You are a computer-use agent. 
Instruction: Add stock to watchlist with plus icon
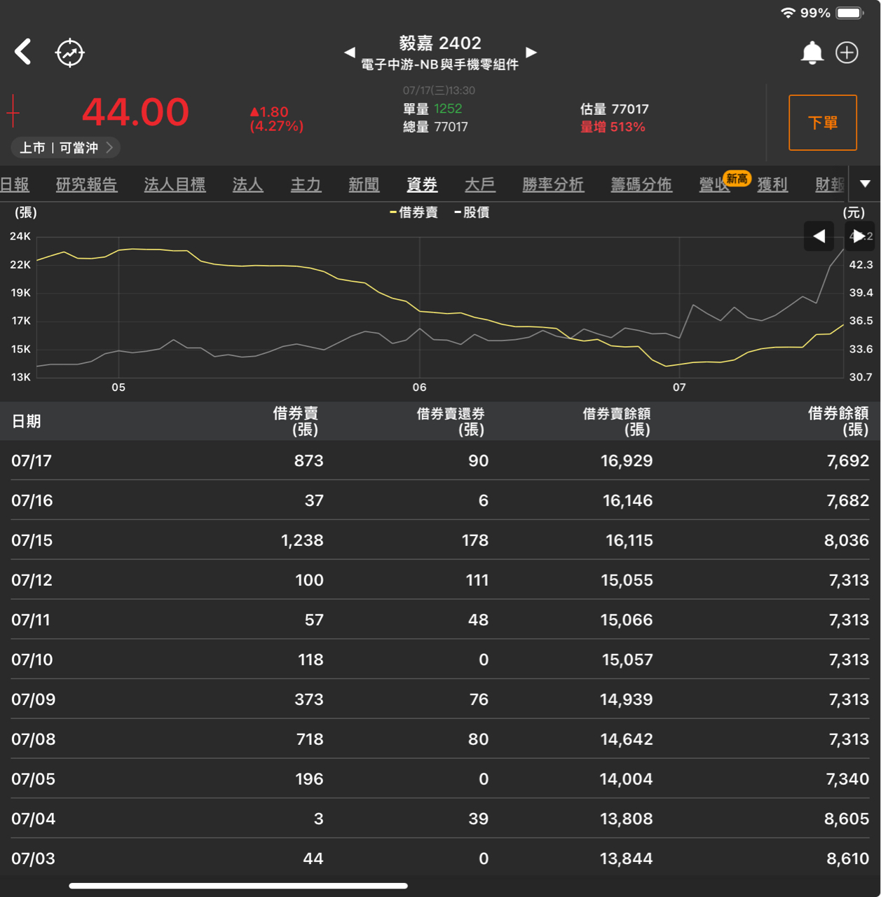[x=848, y=52]
